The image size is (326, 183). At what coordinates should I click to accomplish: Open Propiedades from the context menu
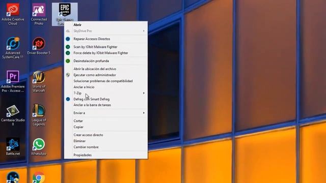pos(106,155)
